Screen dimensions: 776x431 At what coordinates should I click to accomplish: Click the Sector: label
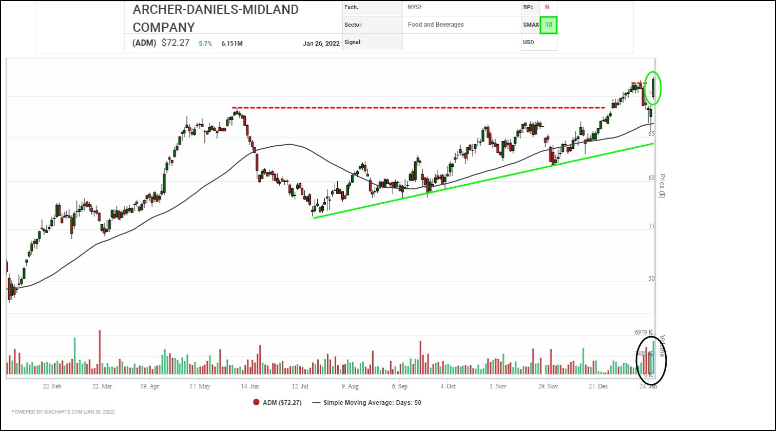[354, 24]
